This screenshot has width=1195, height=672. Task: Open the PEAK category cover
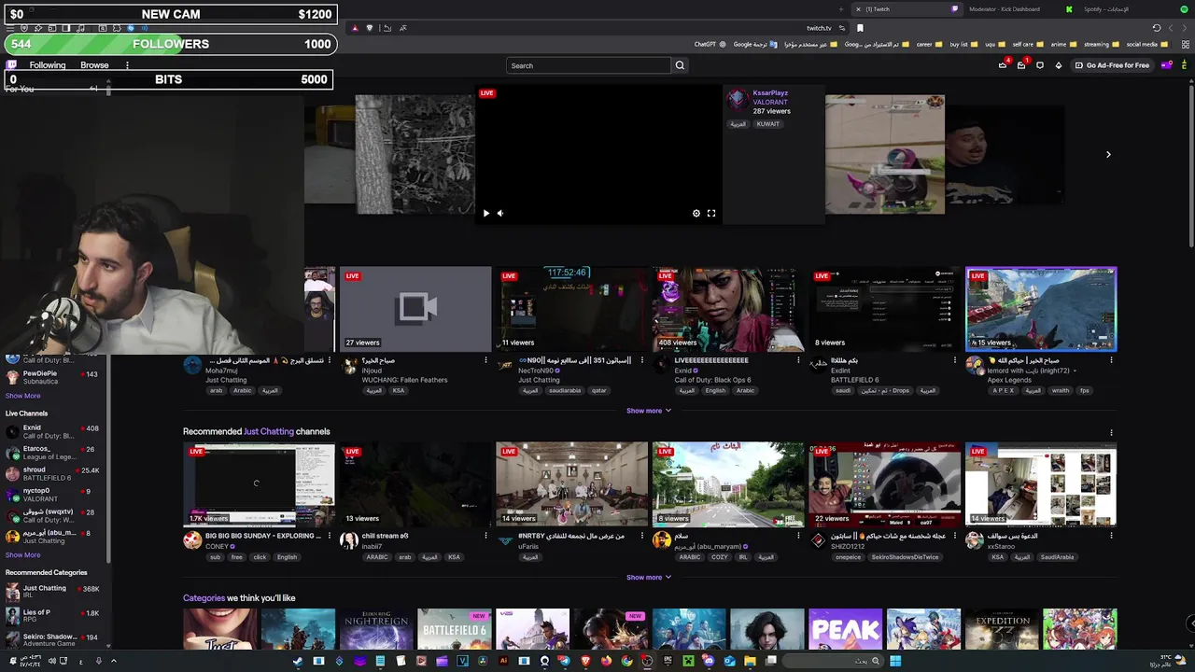point(845,629)
